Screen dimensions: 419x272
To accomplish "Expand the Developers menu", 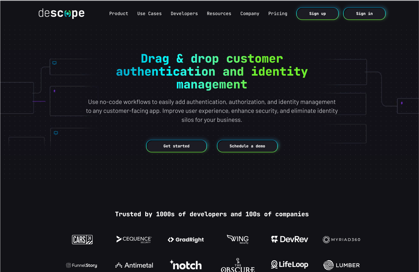I will coord(184,13).
